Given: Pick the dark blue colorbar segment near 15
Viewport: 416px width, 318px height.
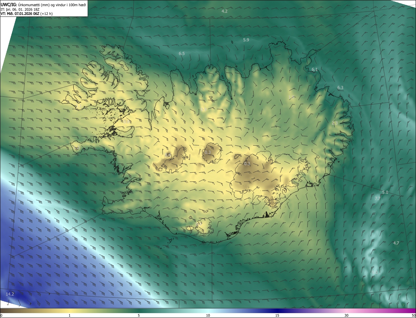Looking at the screenshot, I should [277, 311].
